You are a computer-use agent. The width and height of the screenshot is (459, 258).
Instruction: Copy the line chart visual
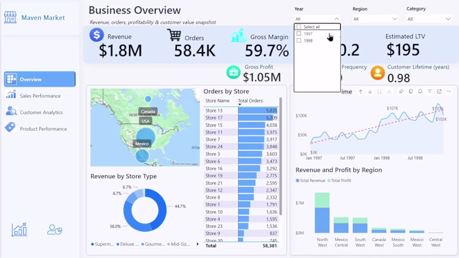tap(411, 92)
